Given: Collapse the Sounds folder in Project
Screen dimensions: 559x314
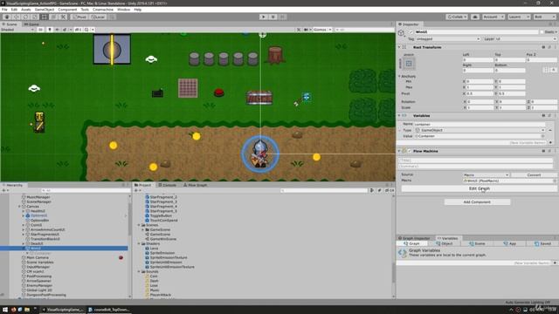Looking at the screenshot, I should (139, 271).
